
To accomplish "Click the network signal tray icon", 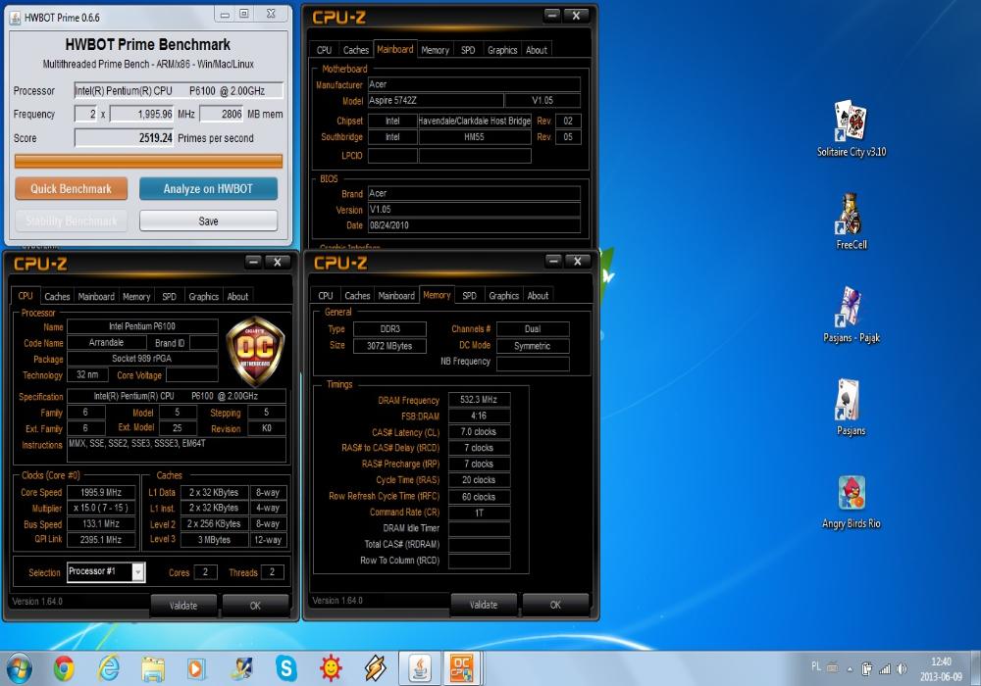I will [x=885, y=669].
